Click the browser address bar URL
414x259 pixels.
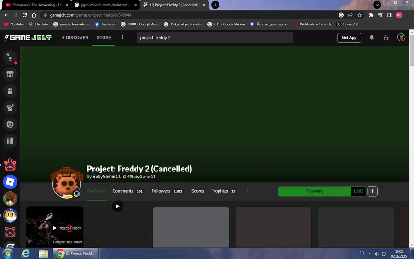91,15
